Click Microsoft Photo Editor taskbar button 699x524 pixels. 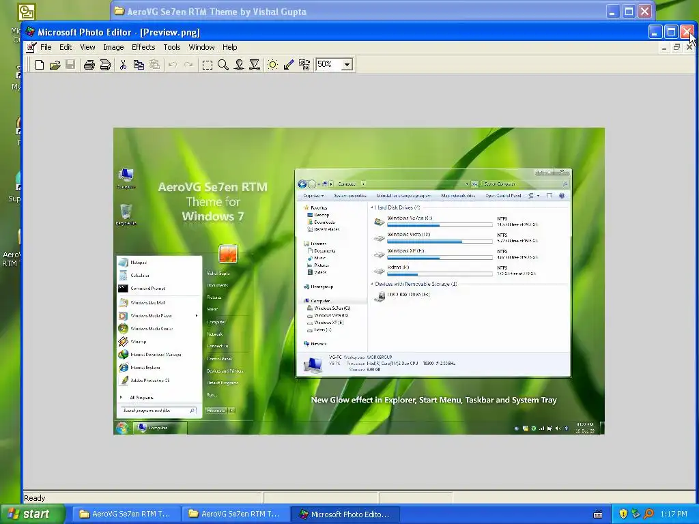[345, 514]
